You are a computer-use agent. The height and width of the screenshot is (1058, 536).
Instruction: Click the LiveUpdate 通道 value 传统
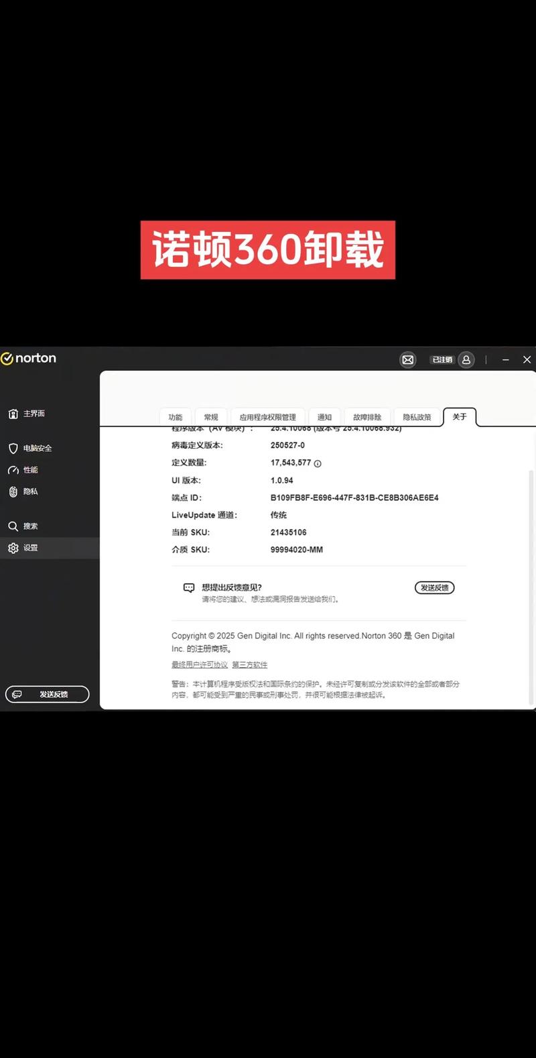point(279,515)
